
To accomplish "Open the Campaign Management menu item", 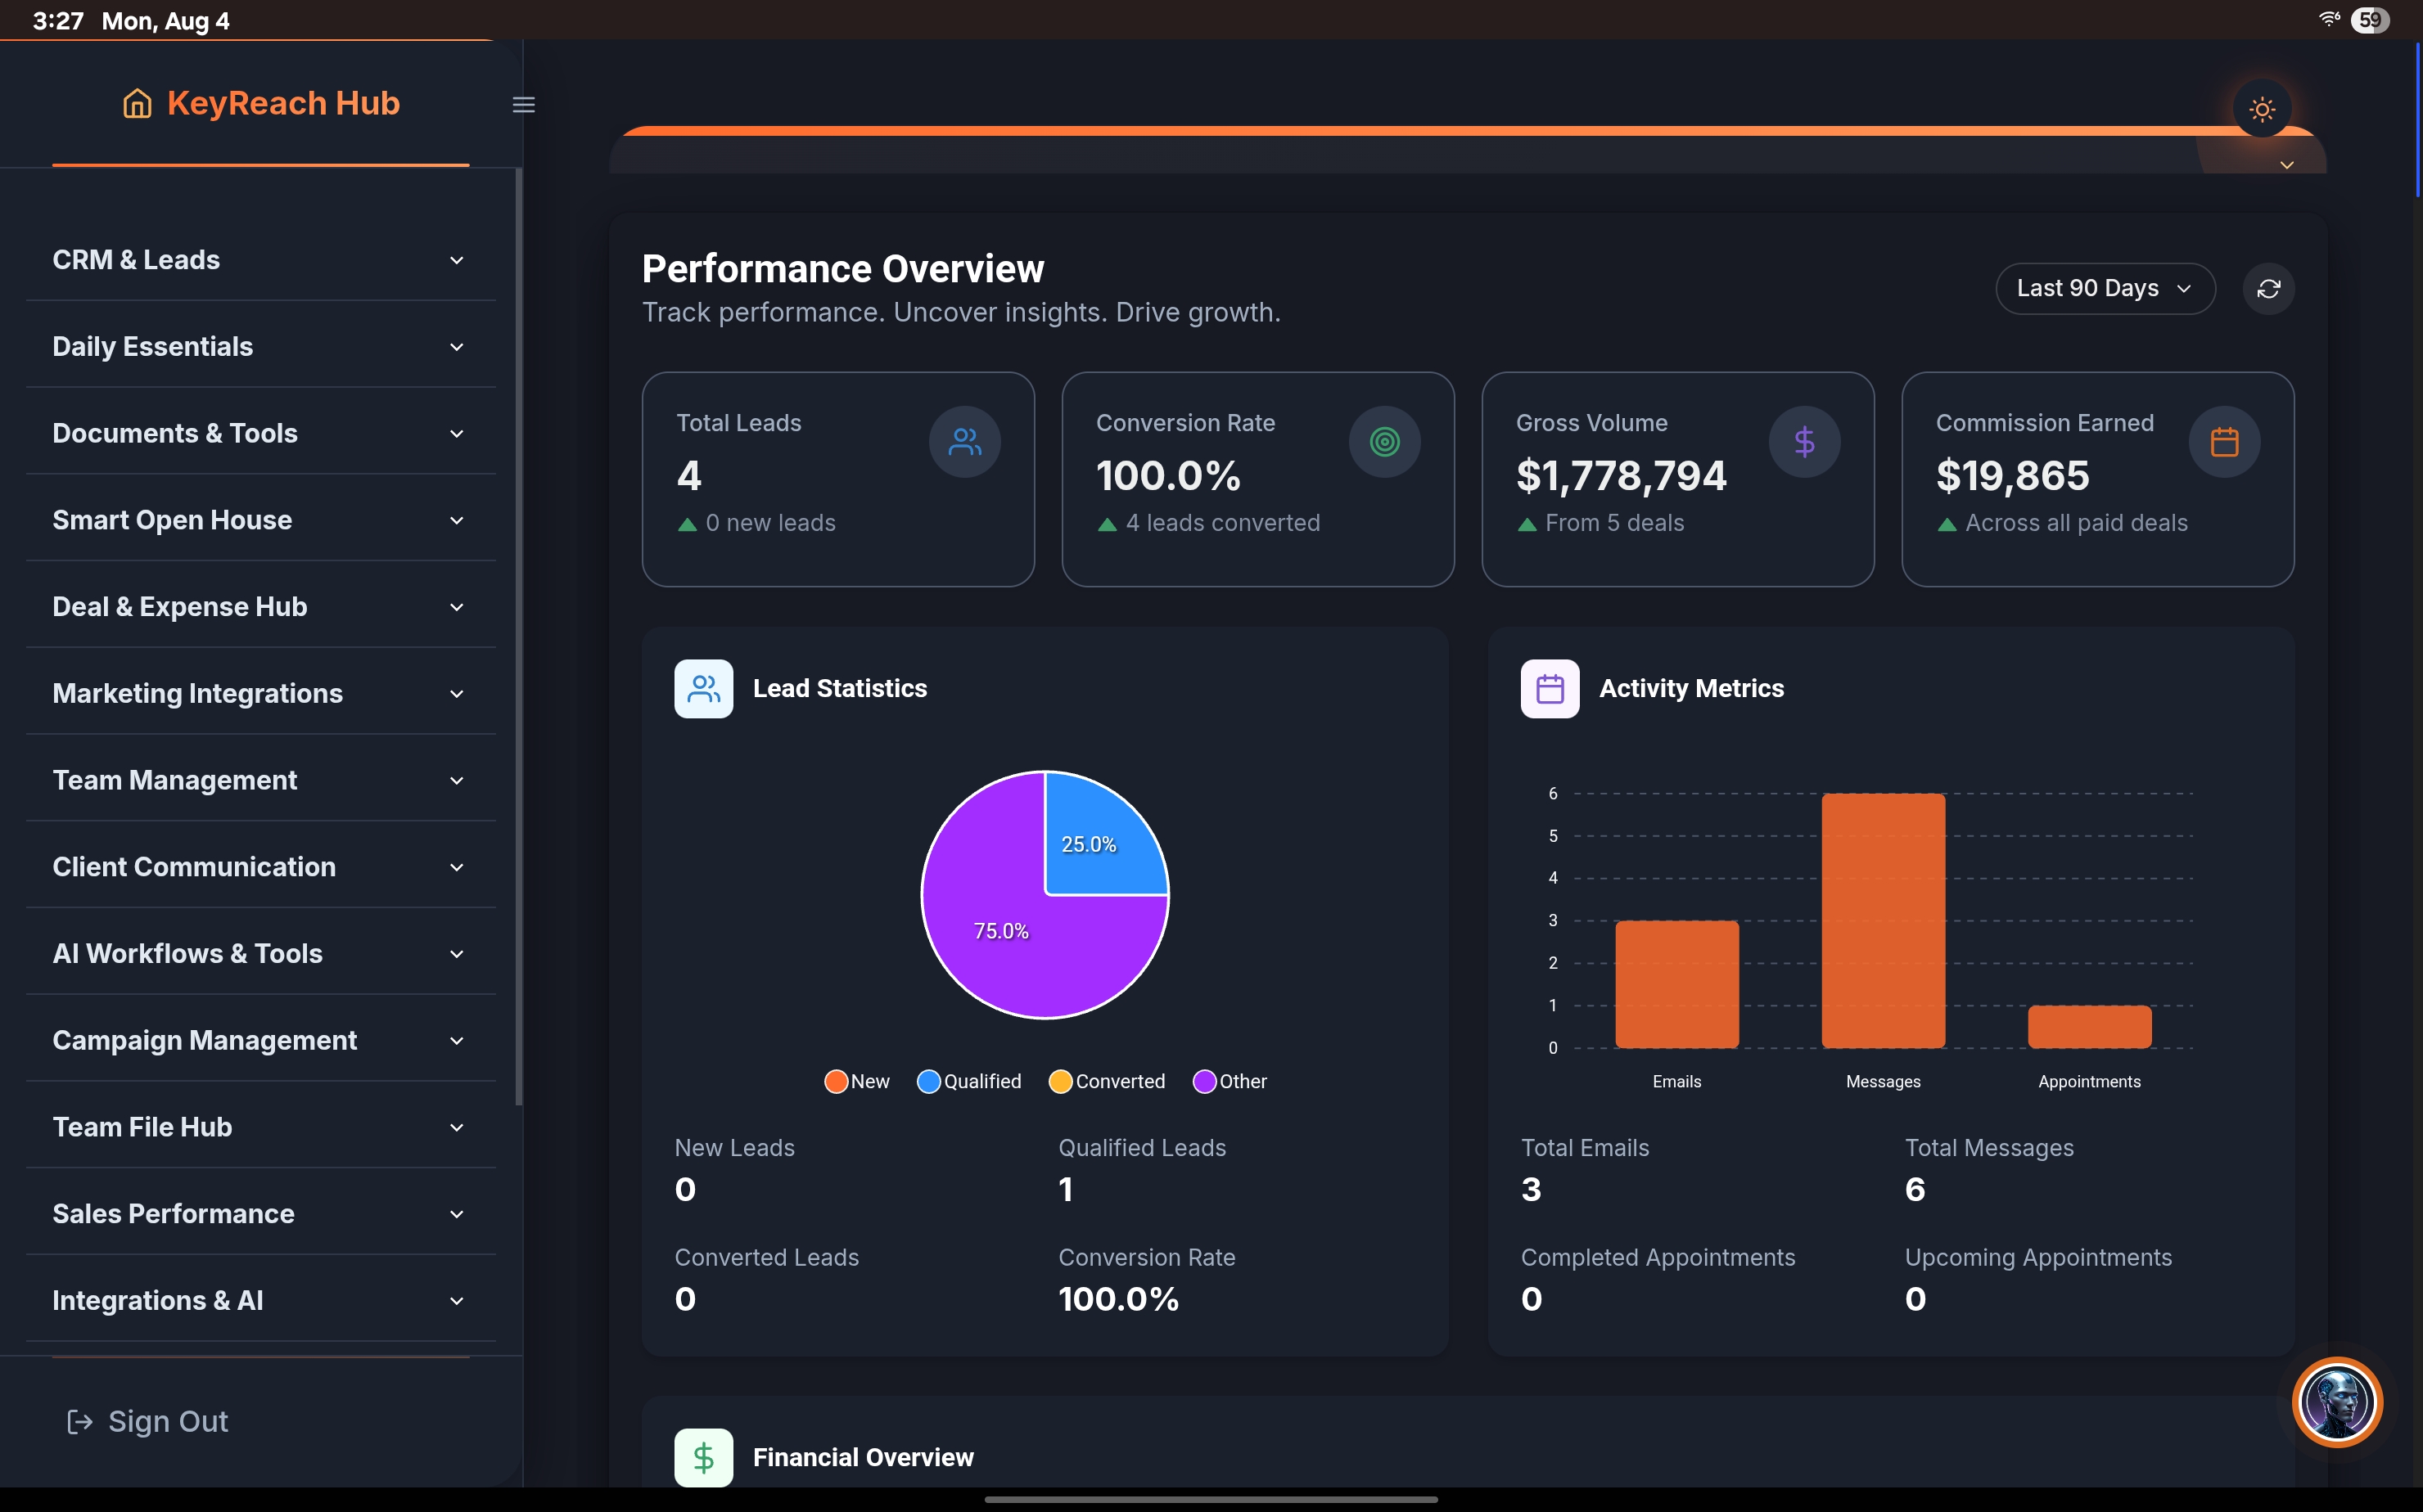I will click(261, 1040).
